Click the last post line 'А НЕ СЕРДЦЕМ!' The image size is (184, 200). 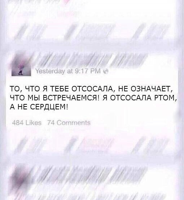pos(39,106)
